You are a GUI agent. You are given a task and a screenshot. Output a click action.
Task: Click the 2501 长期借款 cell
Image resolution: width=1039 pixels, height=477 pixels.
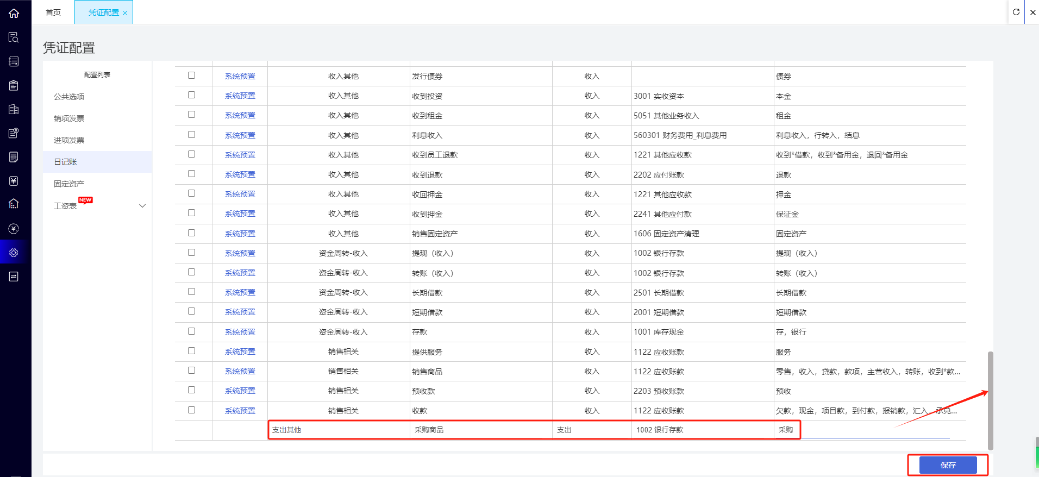click(x=703, y=293)
